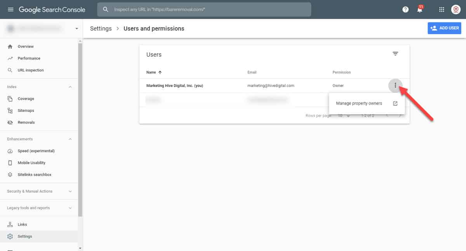
Task: Click the Sitemaps tree icon
Action: point(10,111)
